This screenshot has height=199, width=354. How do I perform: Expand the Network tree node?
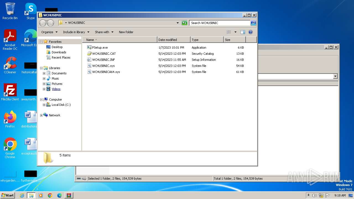pos(41,115)
